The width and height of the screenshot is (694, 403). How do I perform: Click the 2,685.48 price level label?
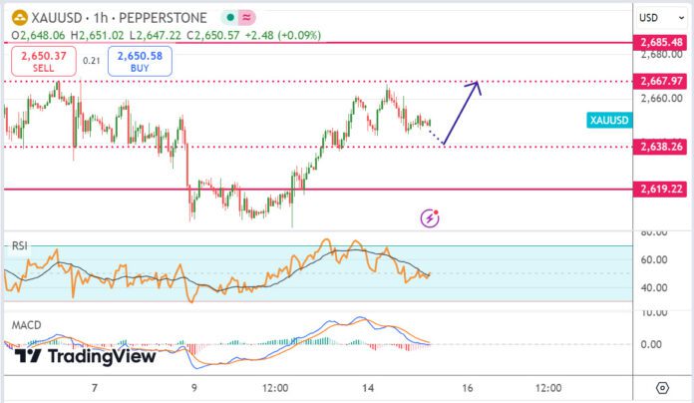(x=662, y=43)
